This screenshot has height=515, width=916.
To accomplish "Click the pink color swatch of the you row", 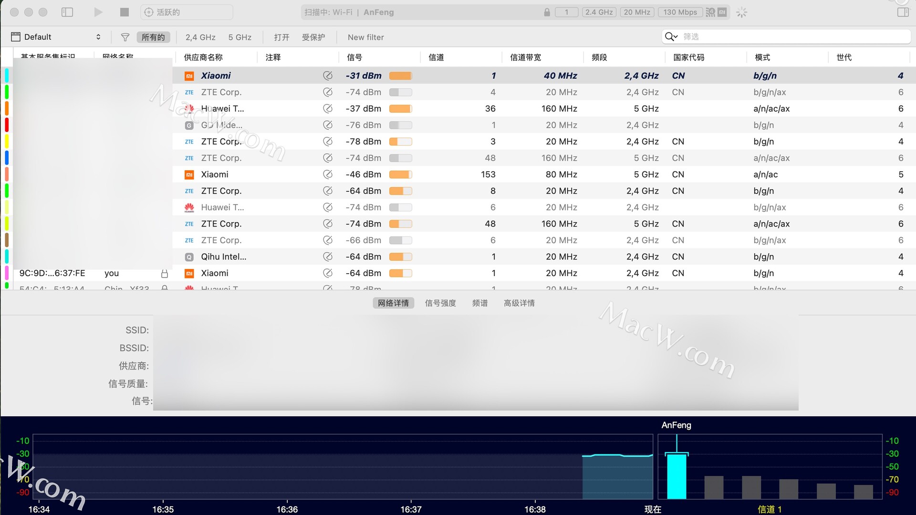I will tap(7, 273).
